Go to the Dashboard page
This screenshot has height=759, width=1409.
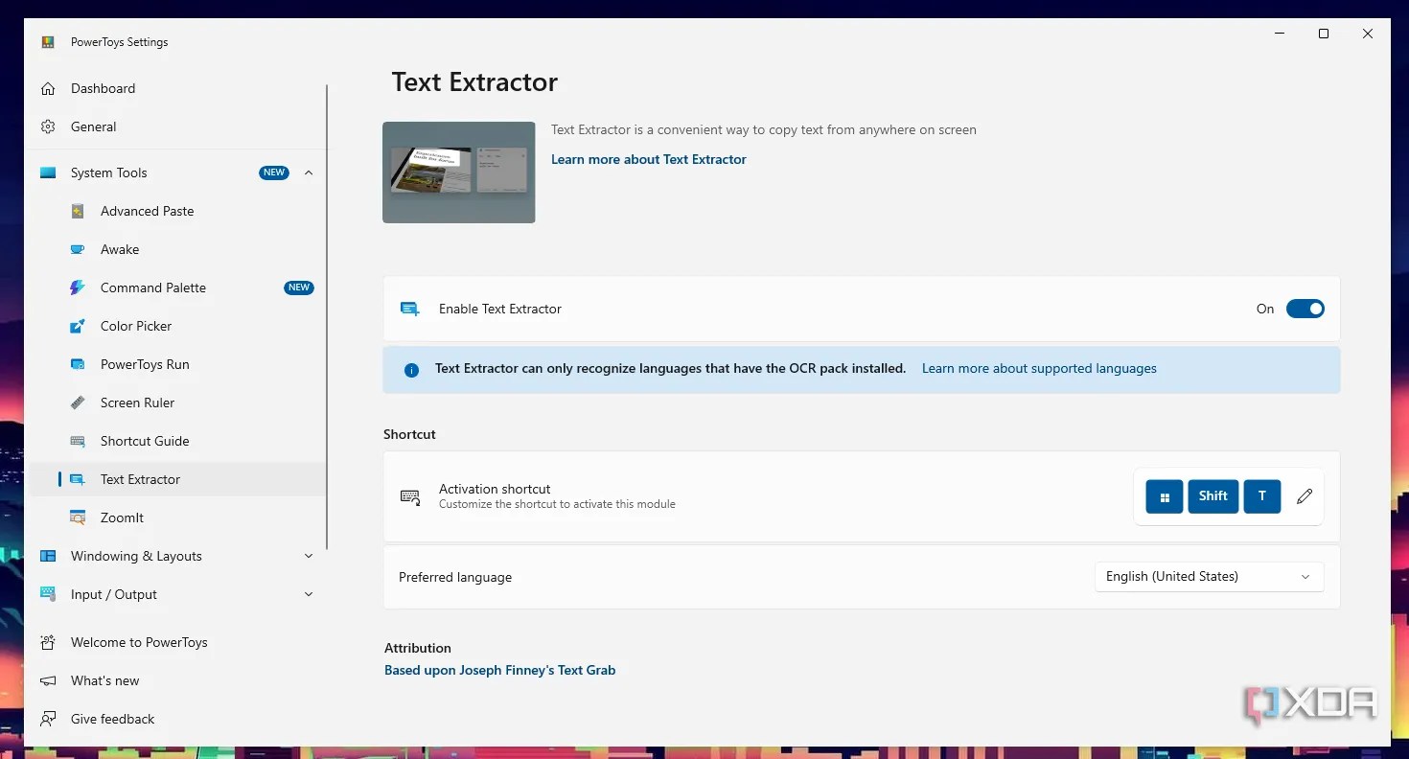[x=103, y=88]
